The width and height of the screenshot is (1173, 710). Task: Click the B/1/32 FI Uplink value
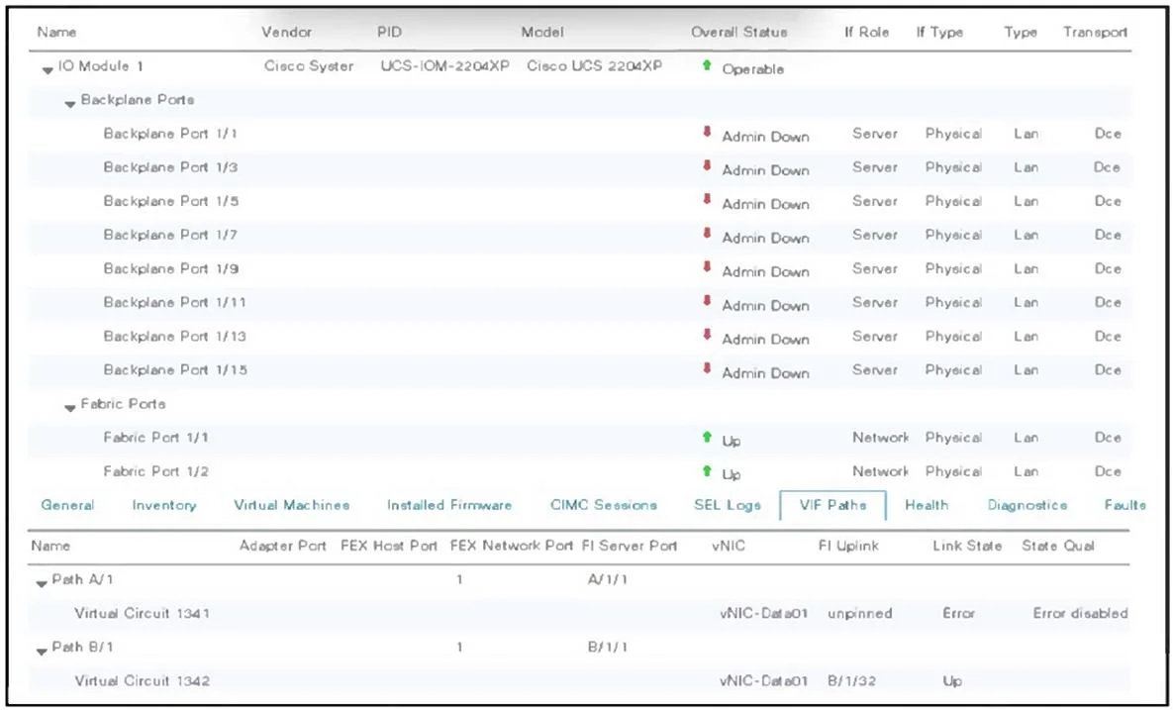pyautogui.click(x=851, y=681)
